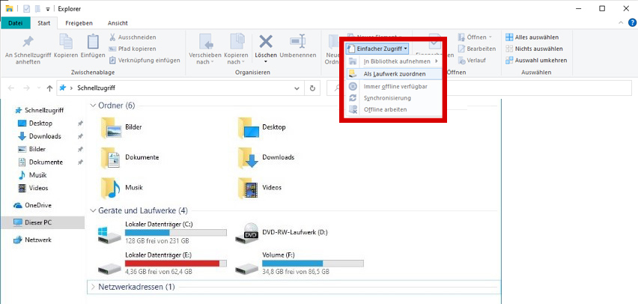The height and width of the screenshot is (304, 638).
Task: Click the Löschen red X icon
Action: (x=266, y=43)
